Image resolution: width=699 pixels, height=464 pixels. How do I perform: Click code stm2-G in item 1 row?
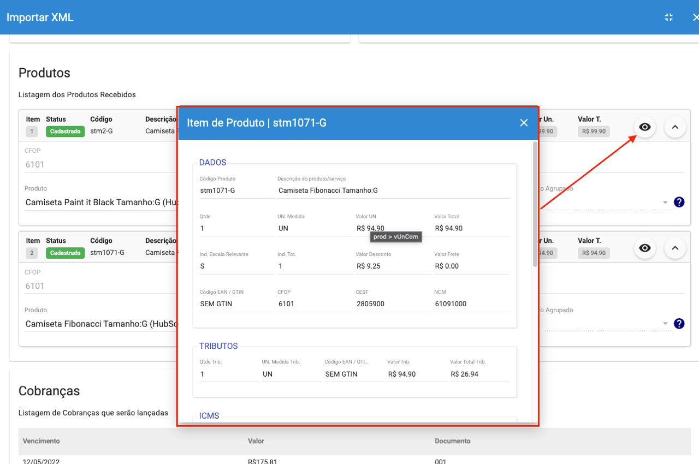click(x=102, y=132)
